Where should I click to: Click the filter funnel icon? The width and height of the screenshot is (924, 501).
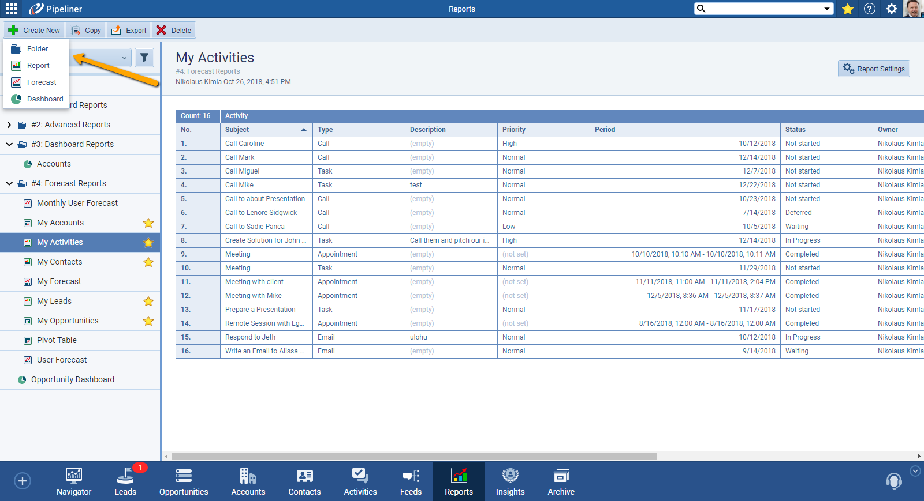click(x=144, y=58)
